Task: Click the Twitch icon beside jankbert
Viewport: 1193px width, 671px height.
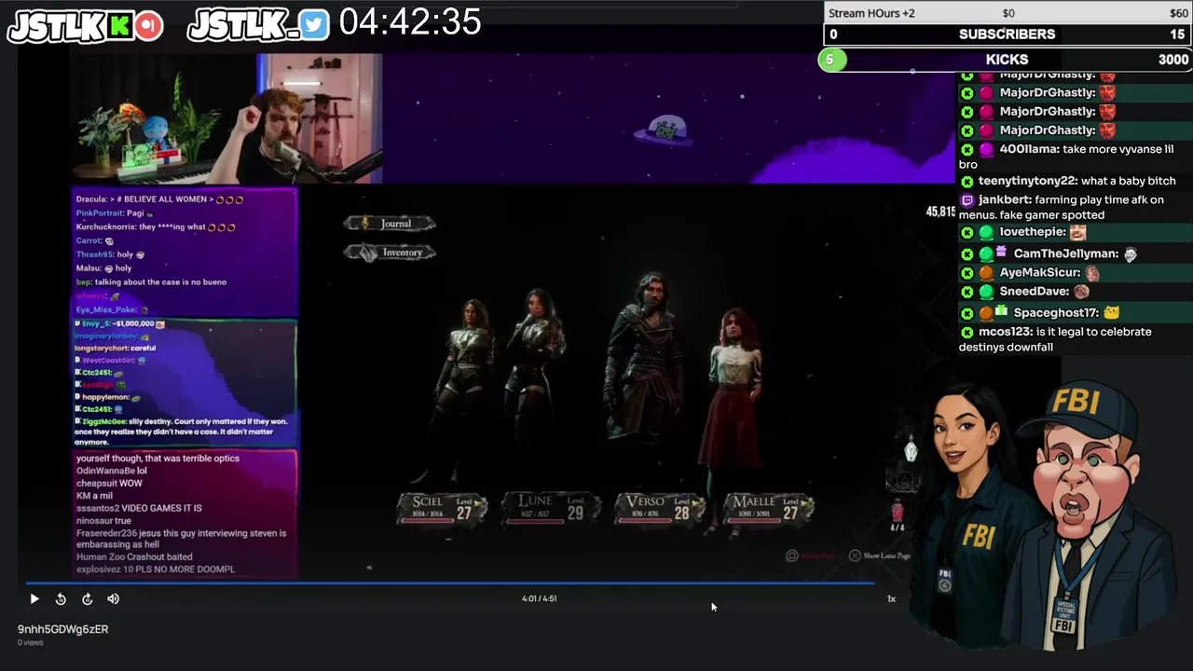Action: (967, 199)
